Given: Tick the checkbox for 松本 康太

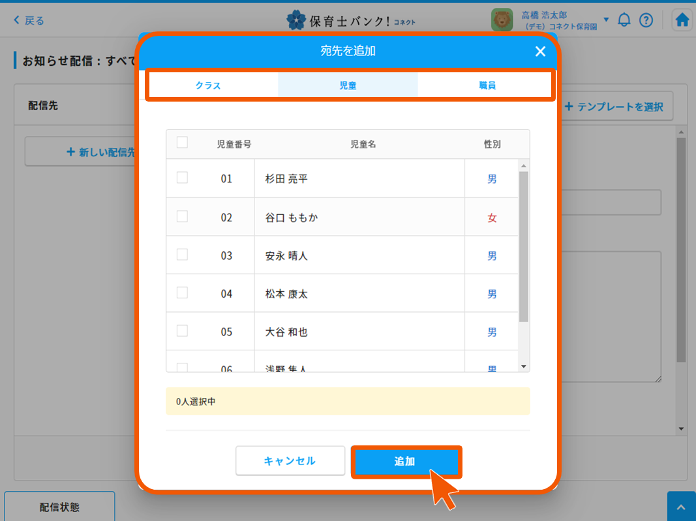Looking at the screenshot, I should [183, 293].
